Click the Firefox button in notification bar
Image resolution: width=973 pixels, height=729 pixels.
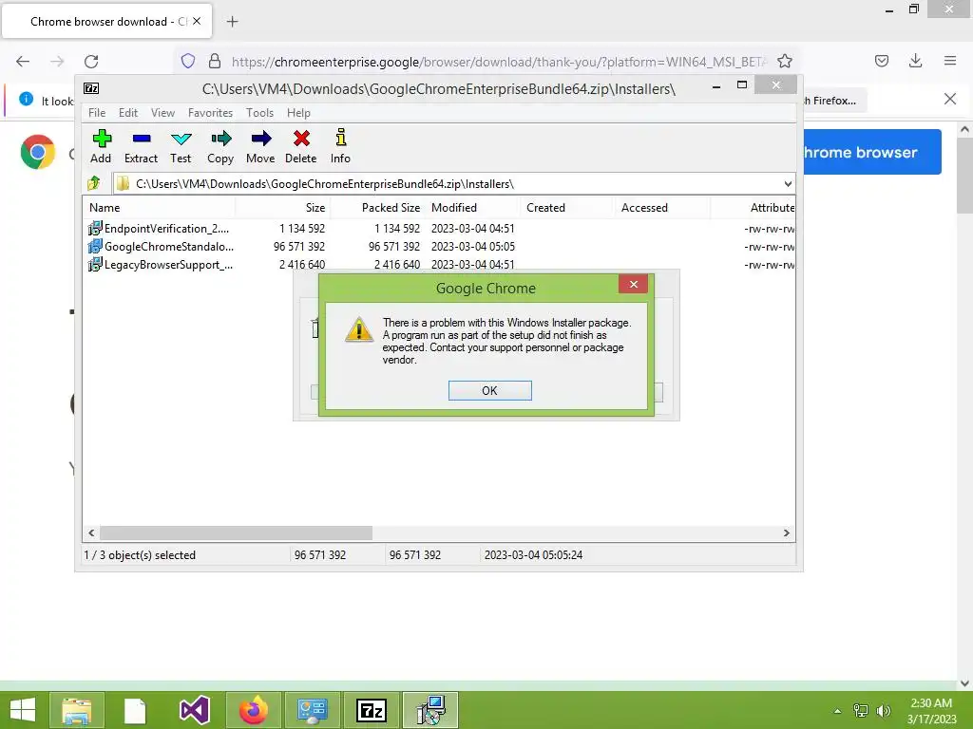click(834, 101)
